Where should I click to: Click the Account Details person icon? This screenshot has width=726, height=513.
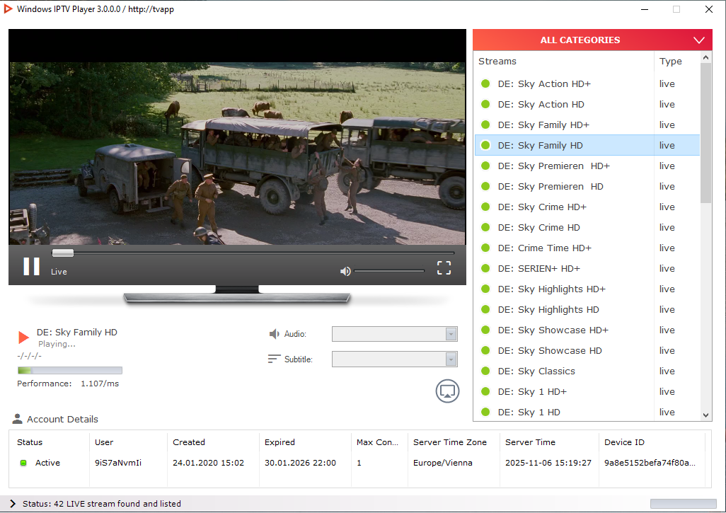tap(18, 419)
